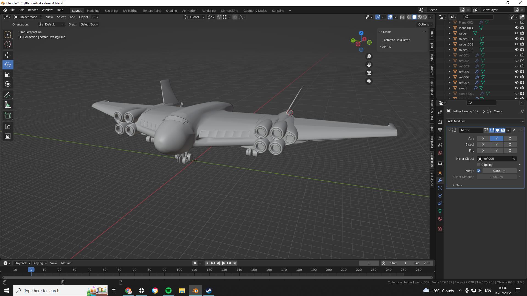Expand the raider.002 outliner row
Viewport: 527px width, 296px height.
click(449, 44)
